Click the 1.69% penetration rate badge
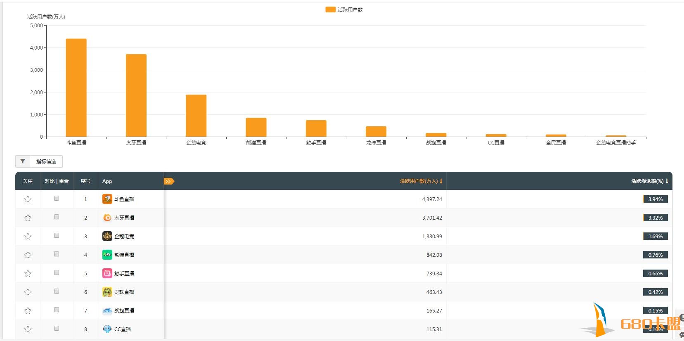This screenshot has height=341, width=684. (x=656, y=236)
